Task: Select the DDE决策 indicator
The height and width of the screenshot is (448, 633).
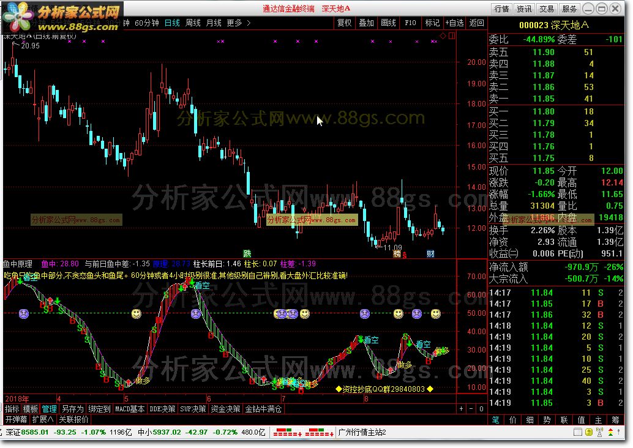Action: tap(162, 409)
